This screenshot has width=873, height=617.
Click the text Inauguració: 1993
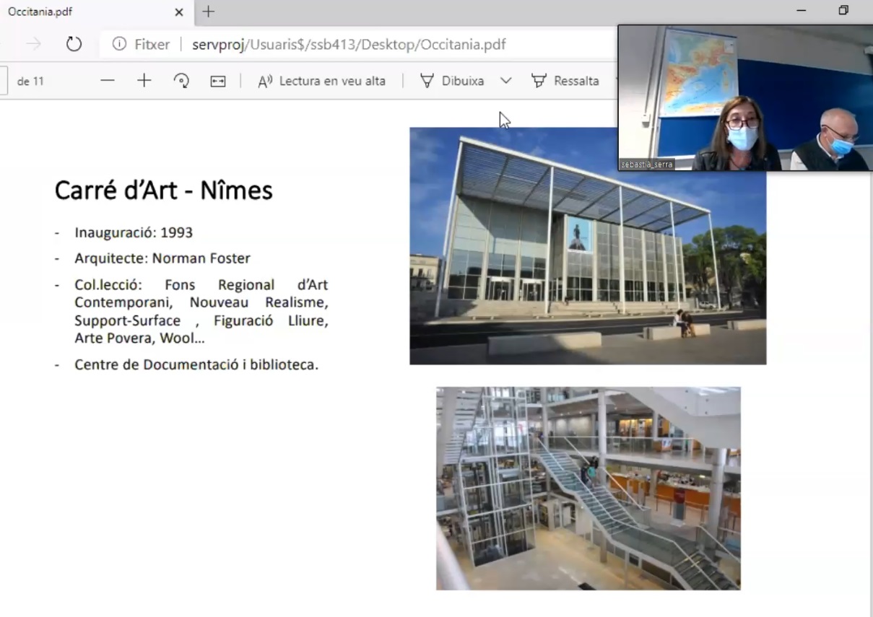pos(134,232)
